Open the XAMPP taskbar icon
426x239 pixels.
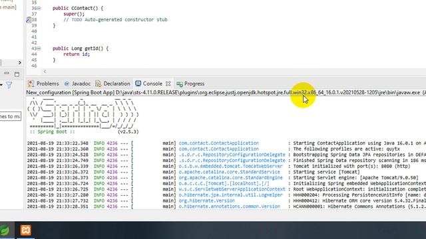[25, 230]
